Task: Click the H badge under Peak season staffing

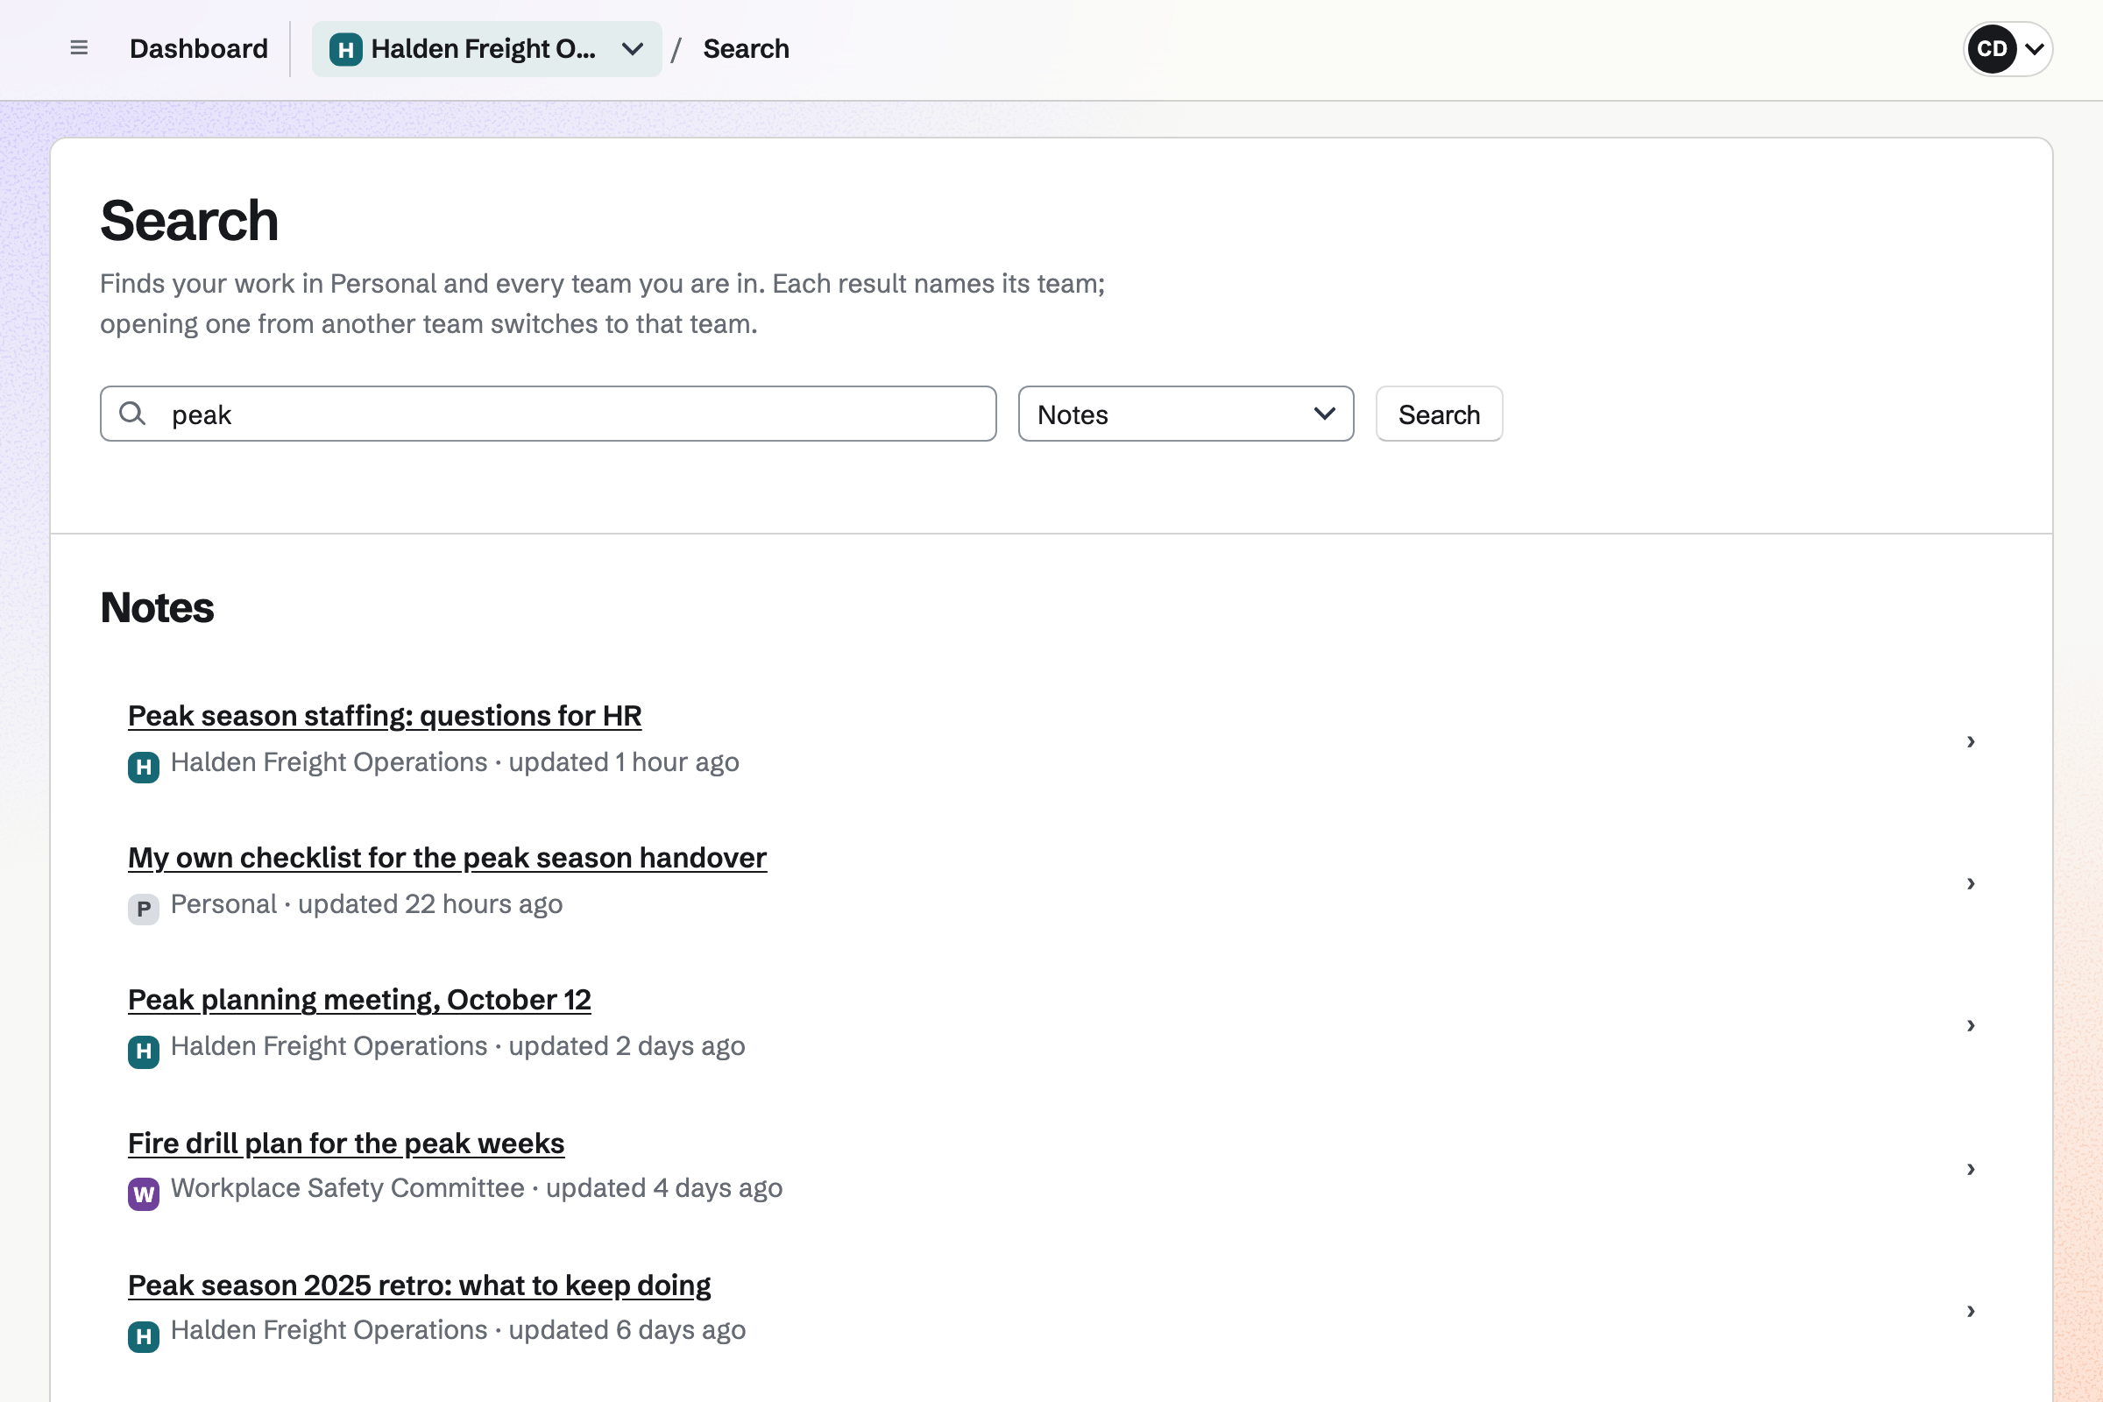Action: click(143, 768)
